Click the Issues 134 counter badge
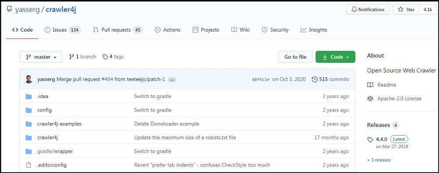Viewport: 439px width, 173px height. 75,30
